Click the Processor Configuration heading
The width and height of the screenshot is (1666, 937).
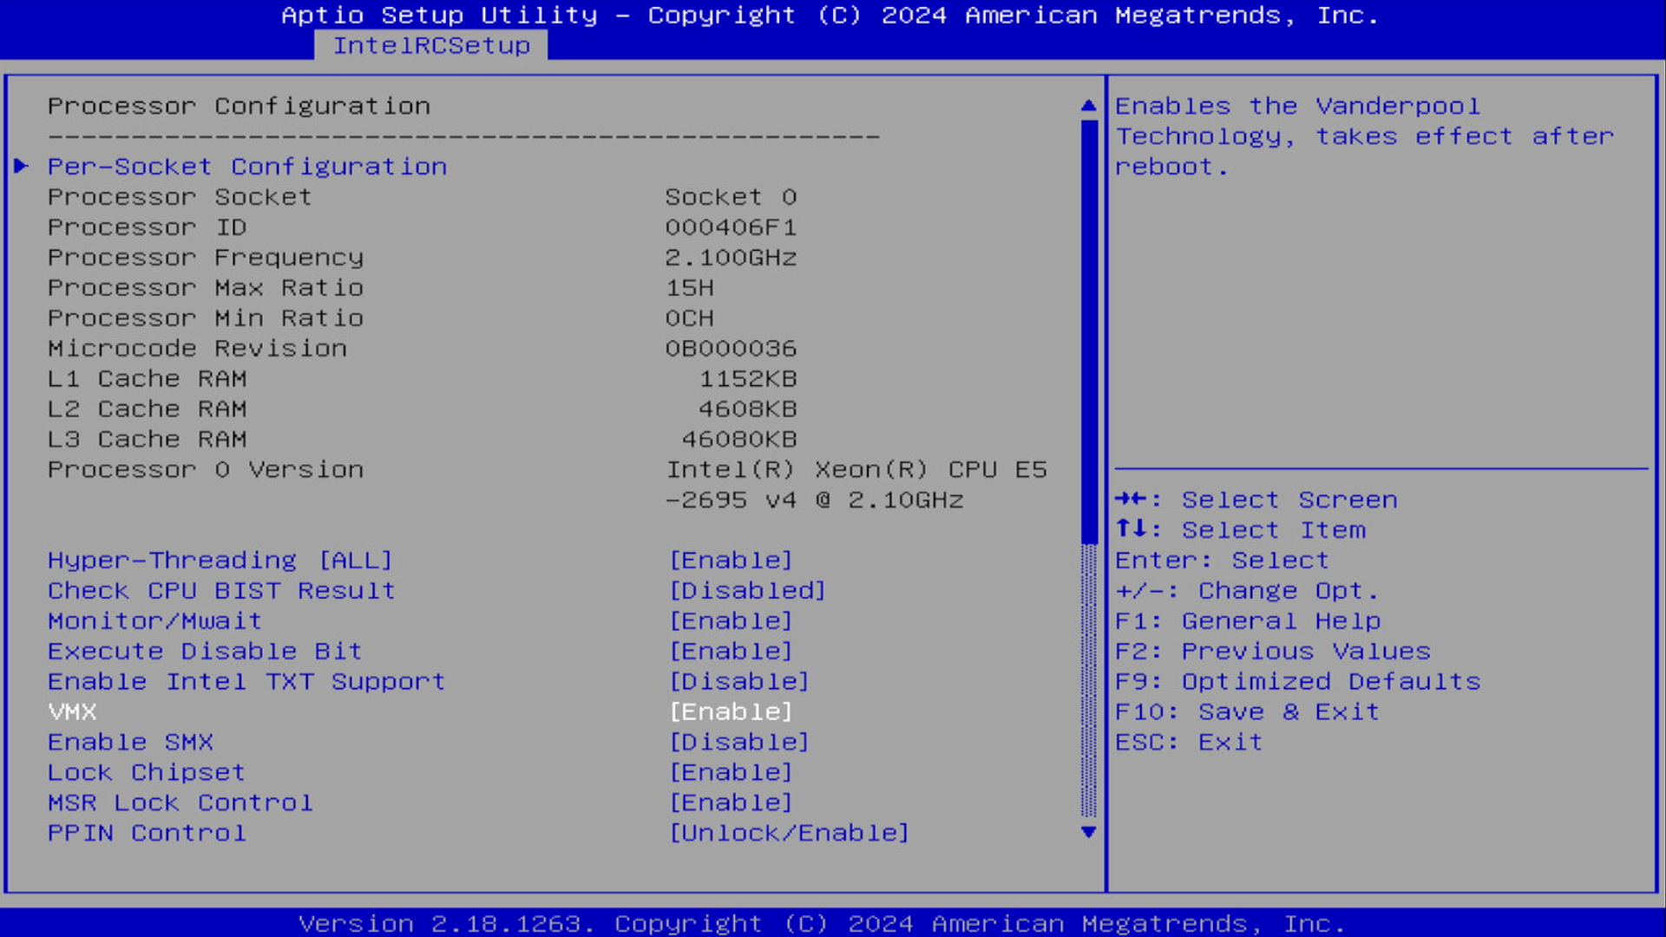(239, 105)
